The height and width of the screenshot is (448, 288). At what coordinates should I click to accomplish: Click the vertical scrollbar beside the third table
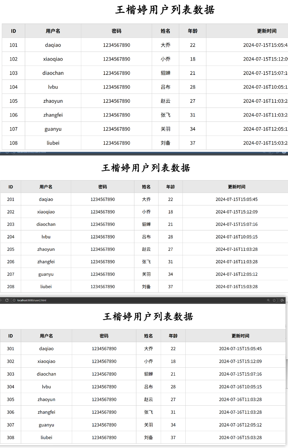click(287, 374)
